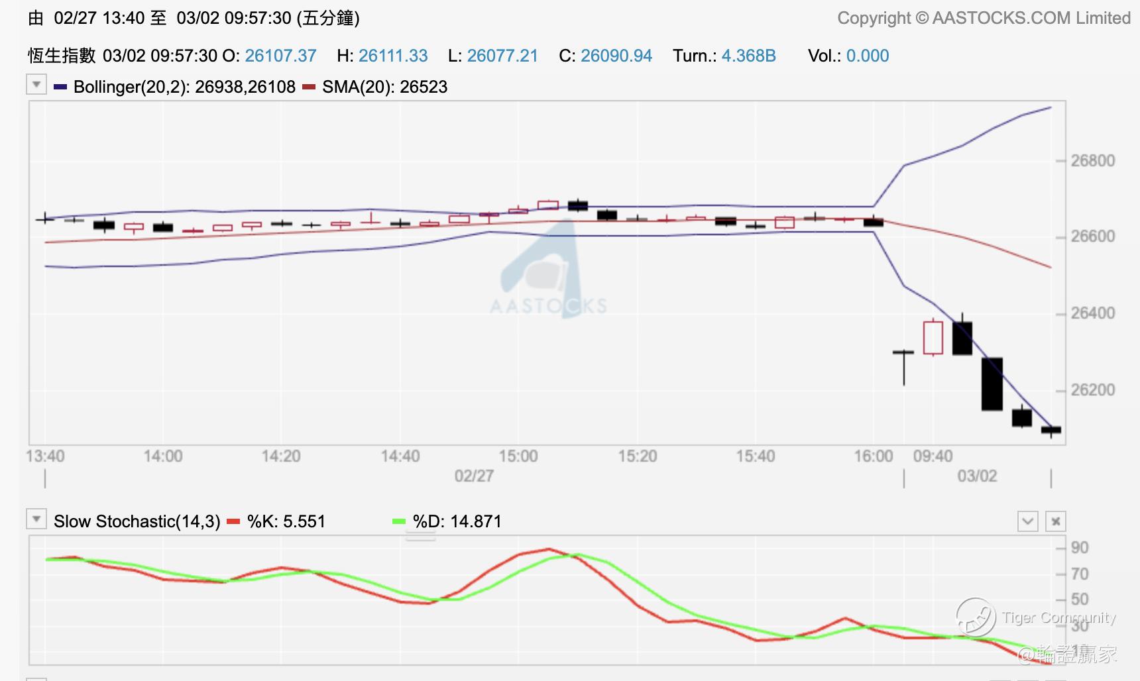Viewport: 1140px width, 681px height.
Task: Click the 02/27 date label
Action: pos(474,476)
